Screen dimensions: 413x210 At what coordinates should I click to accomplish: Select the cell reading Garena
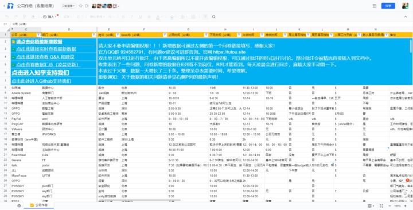(26, 160)
